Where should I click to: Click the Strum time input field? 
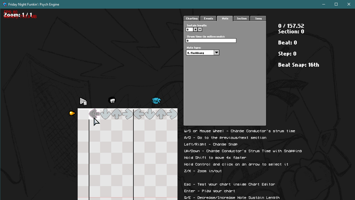(x=211, y=41)
